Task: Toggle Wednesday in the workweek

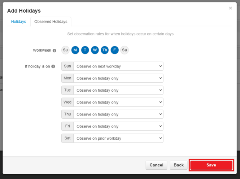Action: (95, 50)
